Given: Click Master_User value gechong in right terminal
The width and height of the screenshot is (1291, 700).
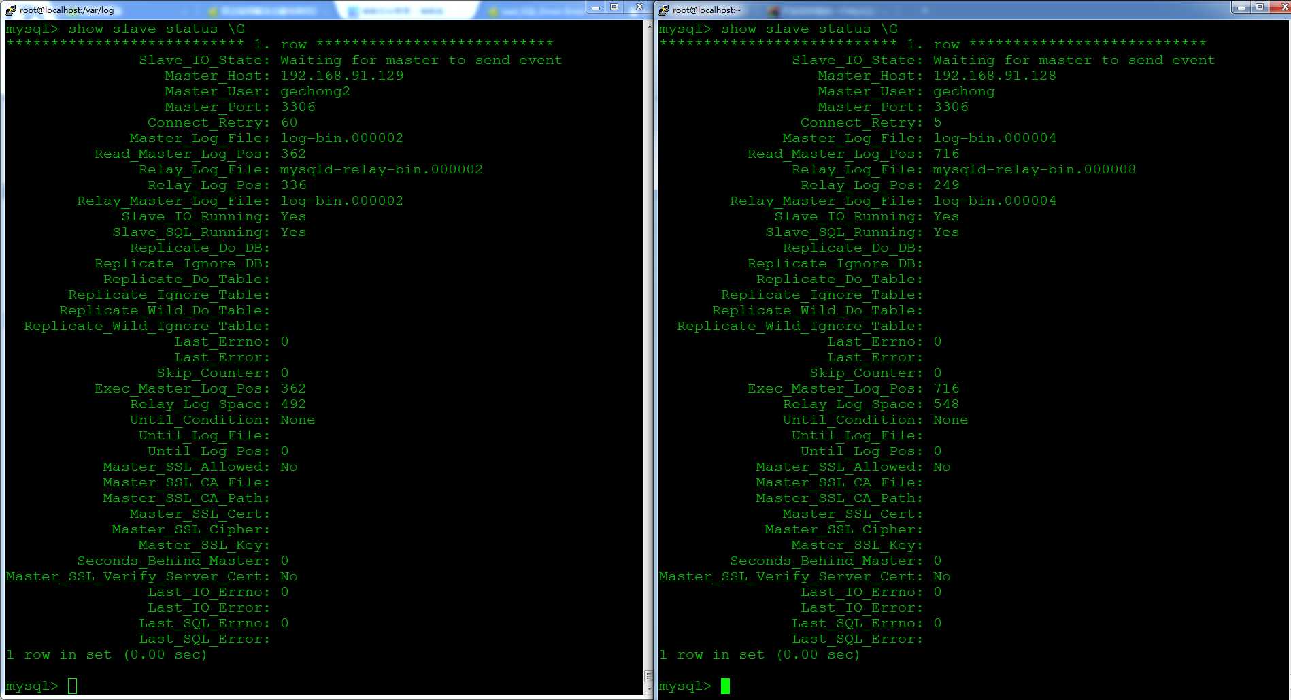Looking at the screenshot, I should click(x=964, y=92).
